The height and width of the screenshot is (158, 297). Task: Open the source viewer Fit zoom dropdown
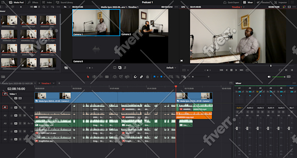[x=67, y=7]
